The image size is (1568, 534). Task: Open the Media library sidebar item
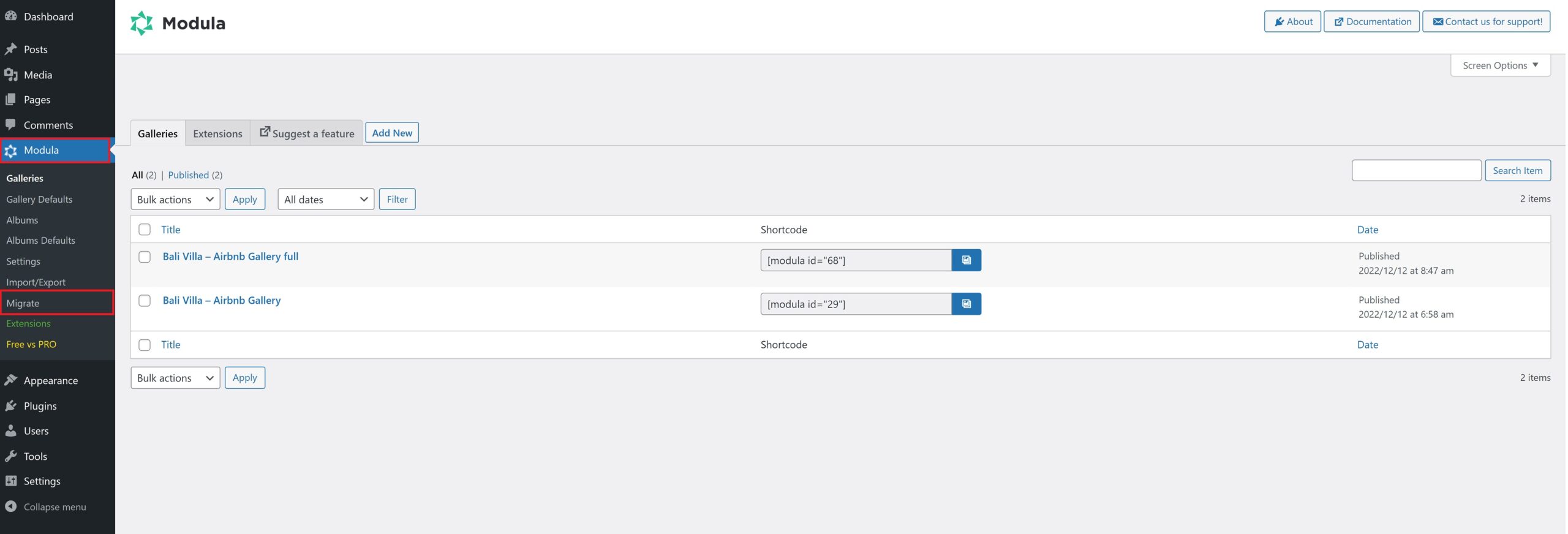point(37,75)
